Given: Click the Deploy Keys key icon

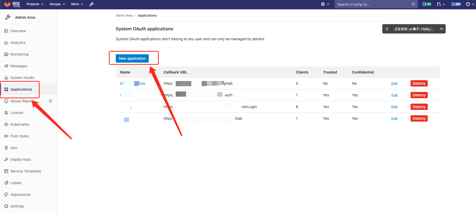Looking at the screenshot, I should (x=6, y=159).
